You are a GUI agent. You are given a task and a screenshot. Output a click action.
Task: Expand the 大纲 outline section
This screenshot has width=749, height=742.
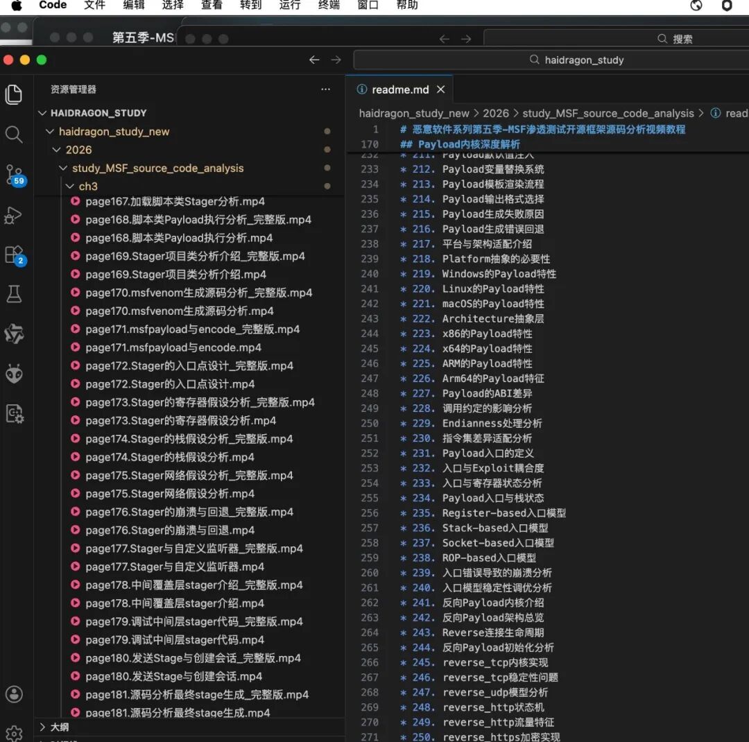(x=42, y=727)
